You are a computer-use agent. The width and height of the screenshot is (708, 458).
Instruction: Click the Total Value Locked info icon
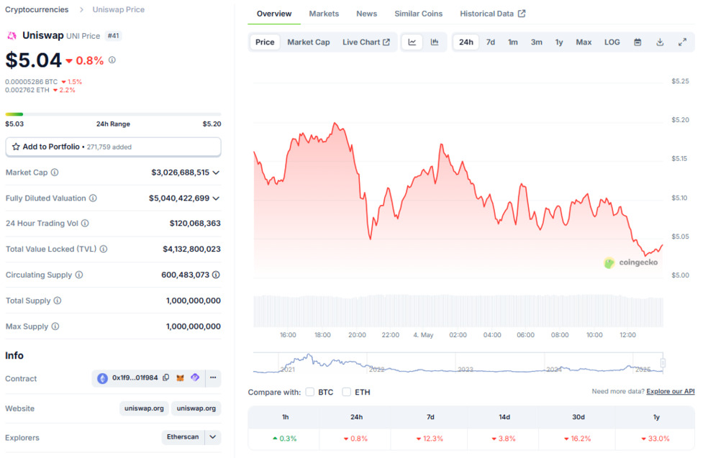[x=104, y=249]
